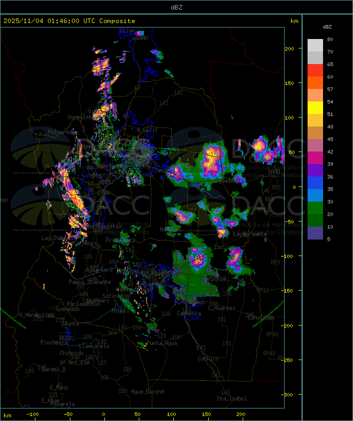Click the gray 65-70 dBZ legend swatch
Viewport: 353px width, 421px height.
pos(315,57)
